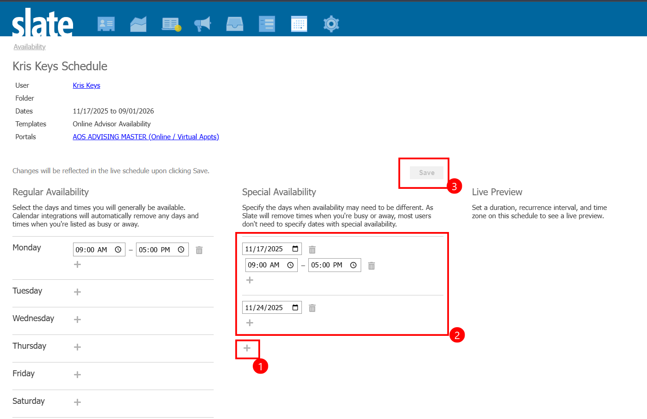Click the Save button
647x419 pixels.
(x=426, y=173)
